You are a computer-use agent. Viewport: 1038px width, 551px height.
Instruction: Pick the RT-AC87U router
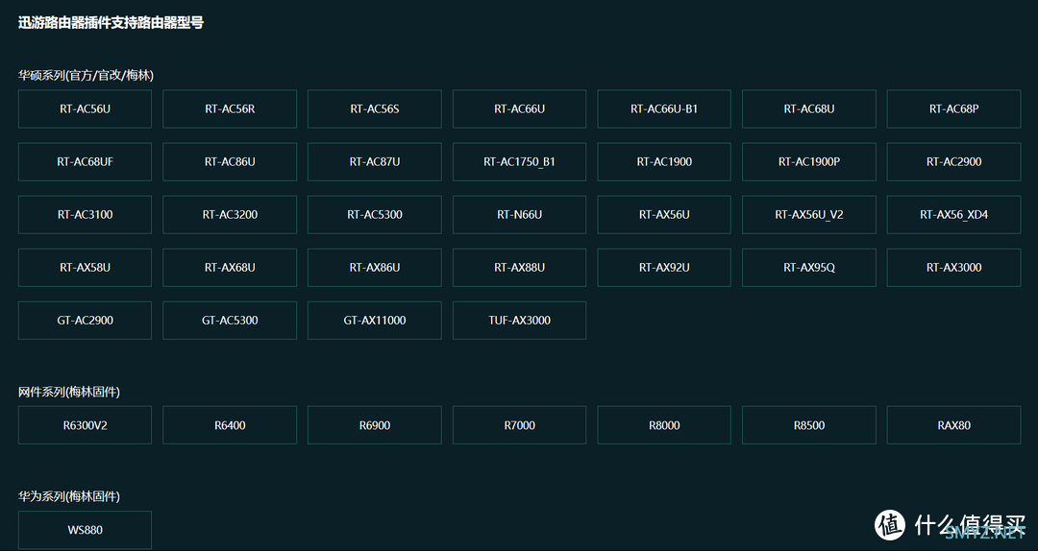(375, 162)
